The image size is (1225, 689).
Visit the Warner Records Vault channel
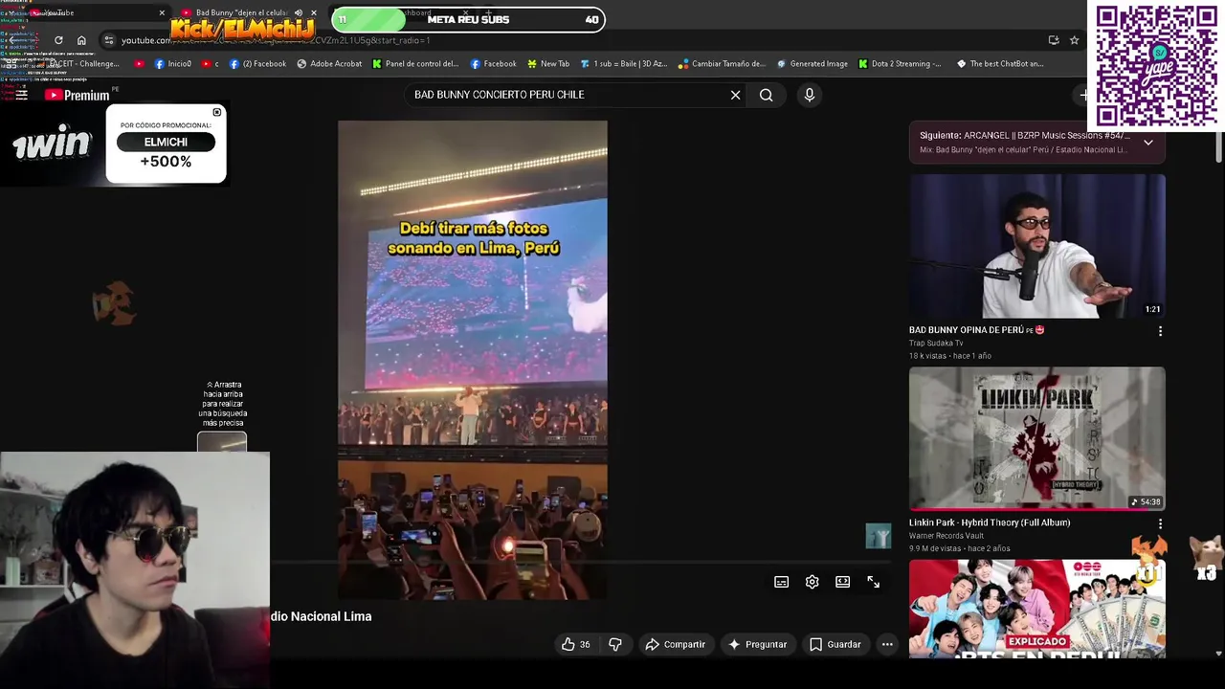point(947,536)
